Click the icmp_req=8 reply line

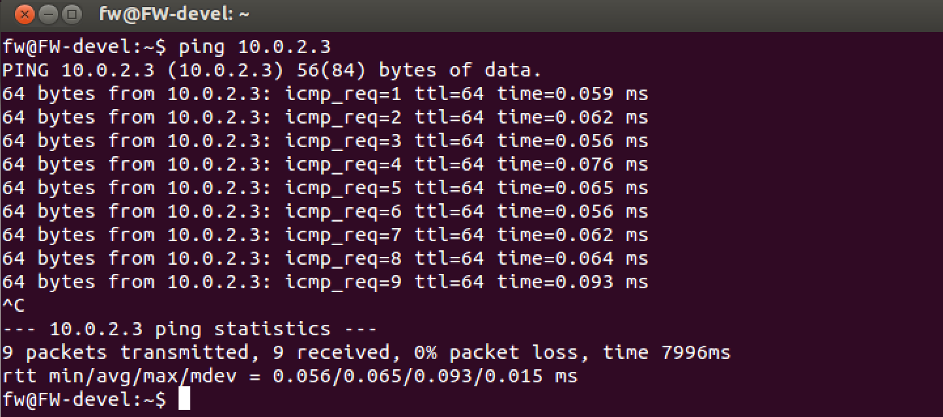[x=324, y=259]
